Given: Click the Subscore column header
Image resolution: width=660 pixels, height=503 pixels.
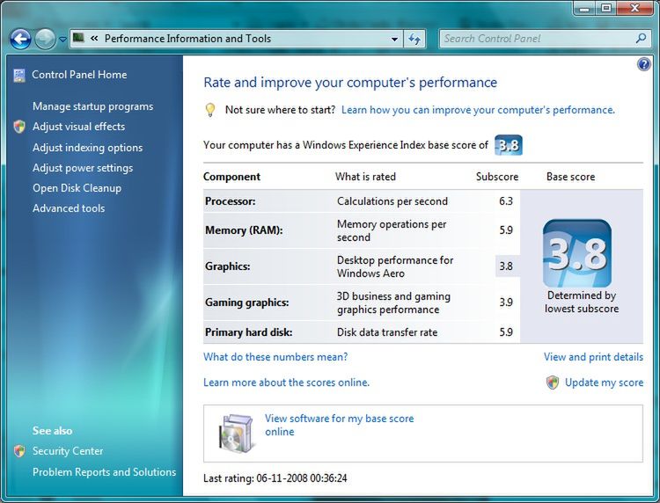Looking at the screenshot, I should pos(497,177).
